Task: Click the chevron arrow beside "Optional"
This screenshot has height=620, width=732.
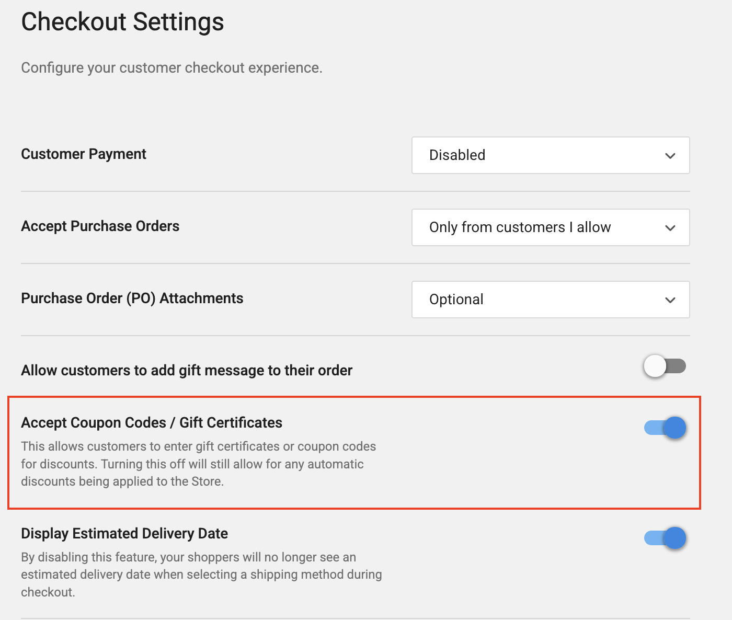Action: pyautogui.click(x=670, y=300)
